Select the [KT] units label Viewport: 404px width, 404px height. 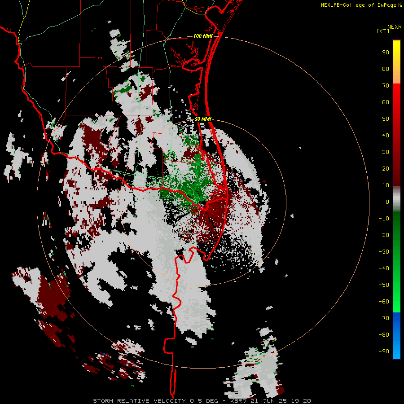[x=383, y=31]
